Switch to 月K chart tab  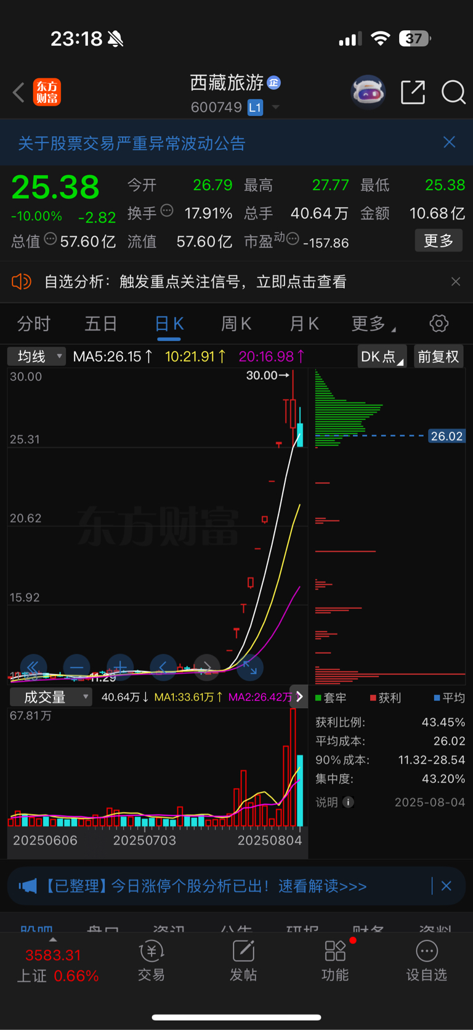pos(304,323)
